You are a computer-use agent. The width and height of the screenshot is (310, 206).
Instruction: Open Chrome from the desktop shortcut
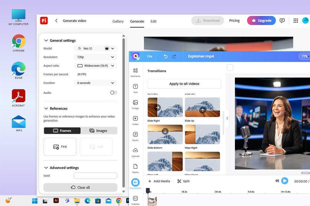point(18,43)
